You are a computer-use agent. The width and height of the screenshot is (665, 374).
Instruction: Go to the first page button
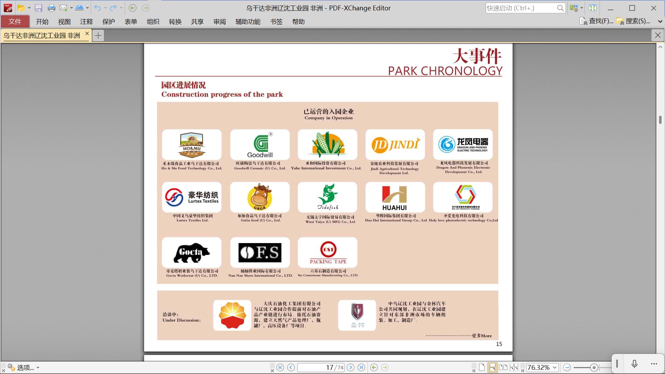[280, 367]
